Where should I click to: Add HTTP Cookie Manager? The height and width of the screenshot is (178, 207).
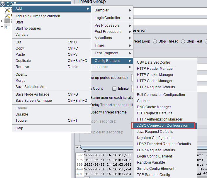click(165, 75)
